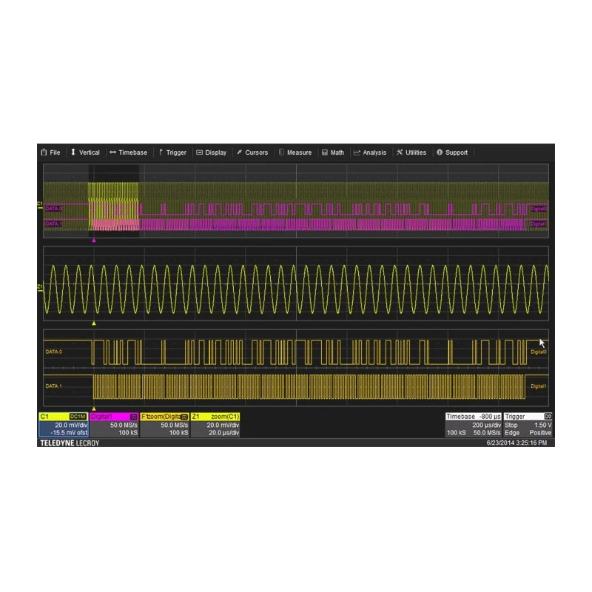This screenshot has height=592, width=592.
Task: Open the F1 zoom(Digital1) descriptor box
Action: 164,425
